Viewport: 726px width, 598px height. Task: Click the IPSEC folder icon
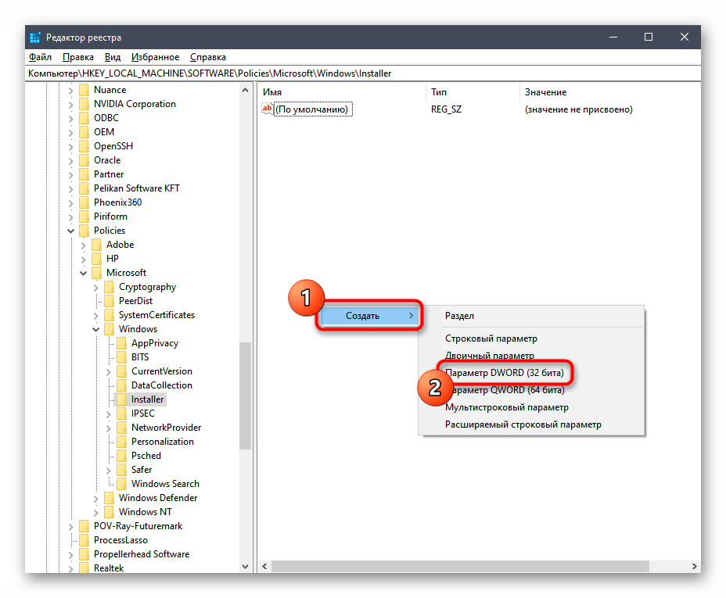[122, 414]
